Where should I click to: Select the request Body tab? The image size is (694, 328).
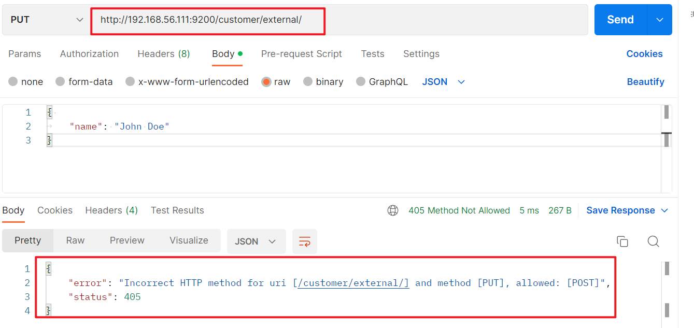pos(227,54)
